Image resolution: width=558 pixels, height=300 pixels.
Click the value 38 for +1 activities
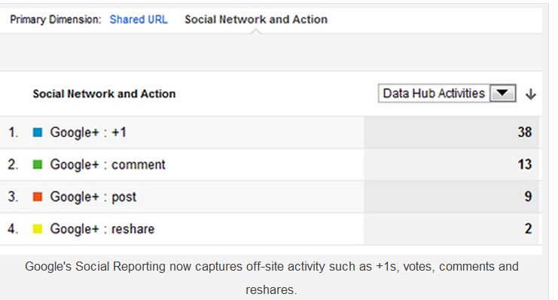(525, 132)
